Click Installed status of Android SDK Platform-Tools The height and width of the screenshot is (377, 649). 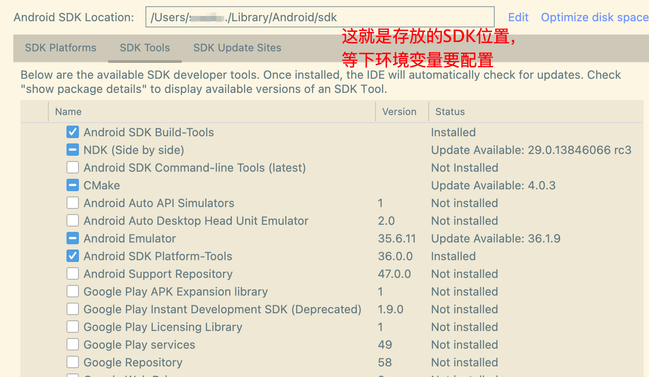pyautogui.click(x=454, y=256)
